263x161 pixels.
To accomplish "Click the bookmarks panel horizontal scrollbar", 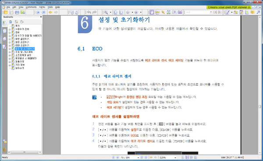I will click(25, 152).
